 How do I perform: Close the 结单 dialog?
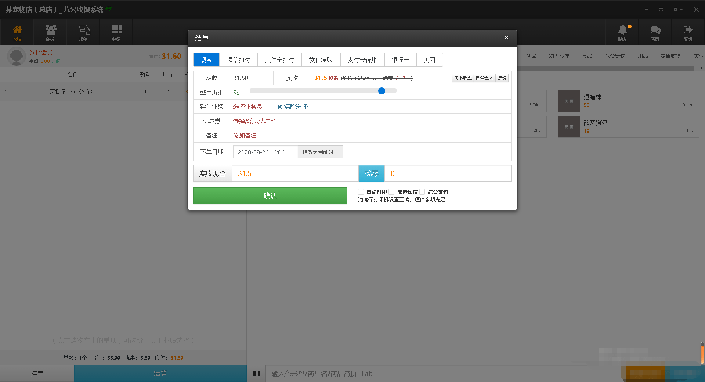pos(506,37)
